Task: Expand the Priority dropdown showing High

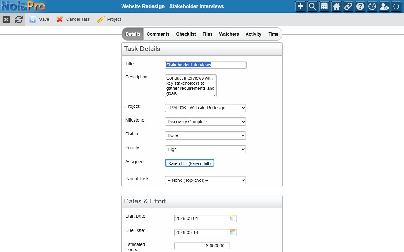Action: pyautogui.click(x=205, y=149)
